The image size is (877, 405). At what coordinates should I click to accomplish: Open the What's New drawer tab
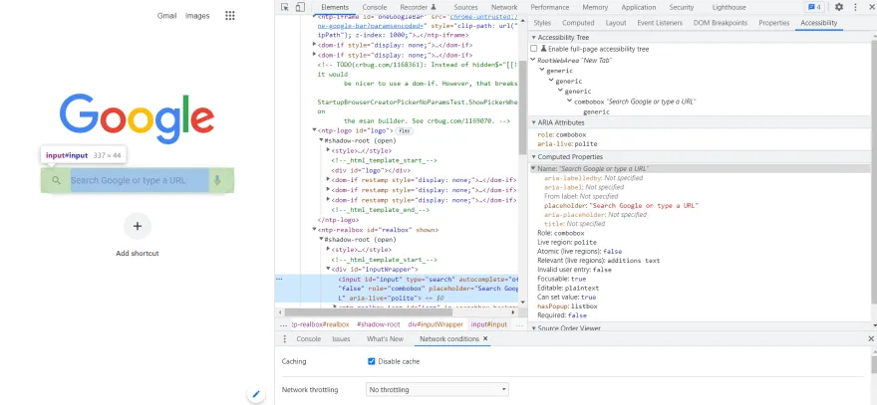tap(385, 339)
